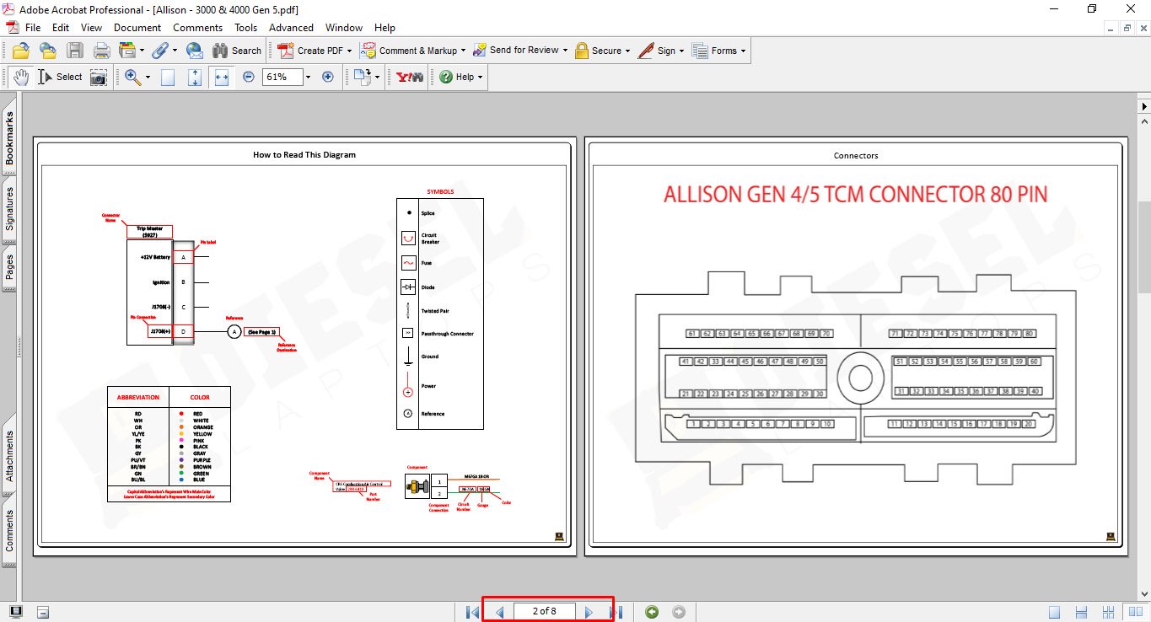Click the Snapshot camera tool
1151x622 pixels.
pyautogui.click(x=99, y=77)
